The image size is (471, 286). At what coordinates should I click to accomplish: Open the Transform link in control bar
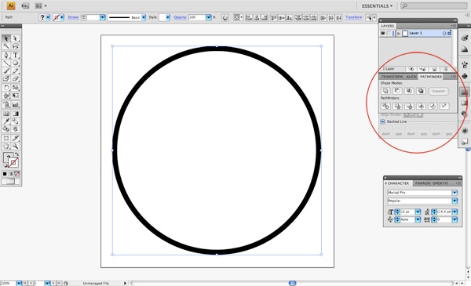coord(353,17)
